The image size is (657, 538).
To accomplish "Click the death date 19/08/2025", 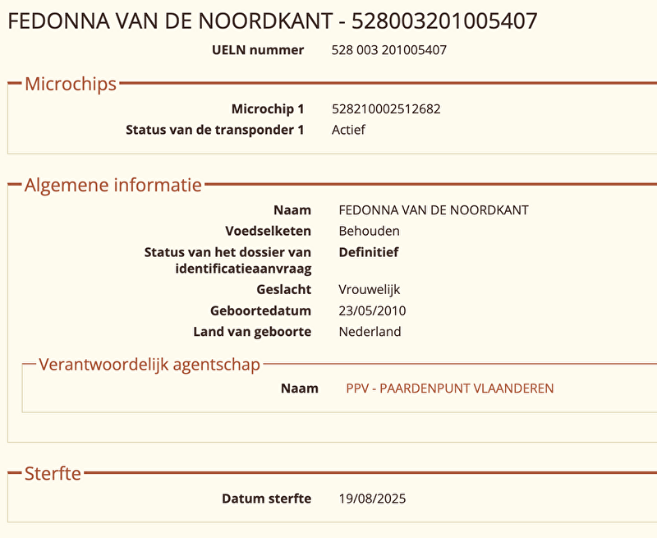I will click(x=372, y=499).
